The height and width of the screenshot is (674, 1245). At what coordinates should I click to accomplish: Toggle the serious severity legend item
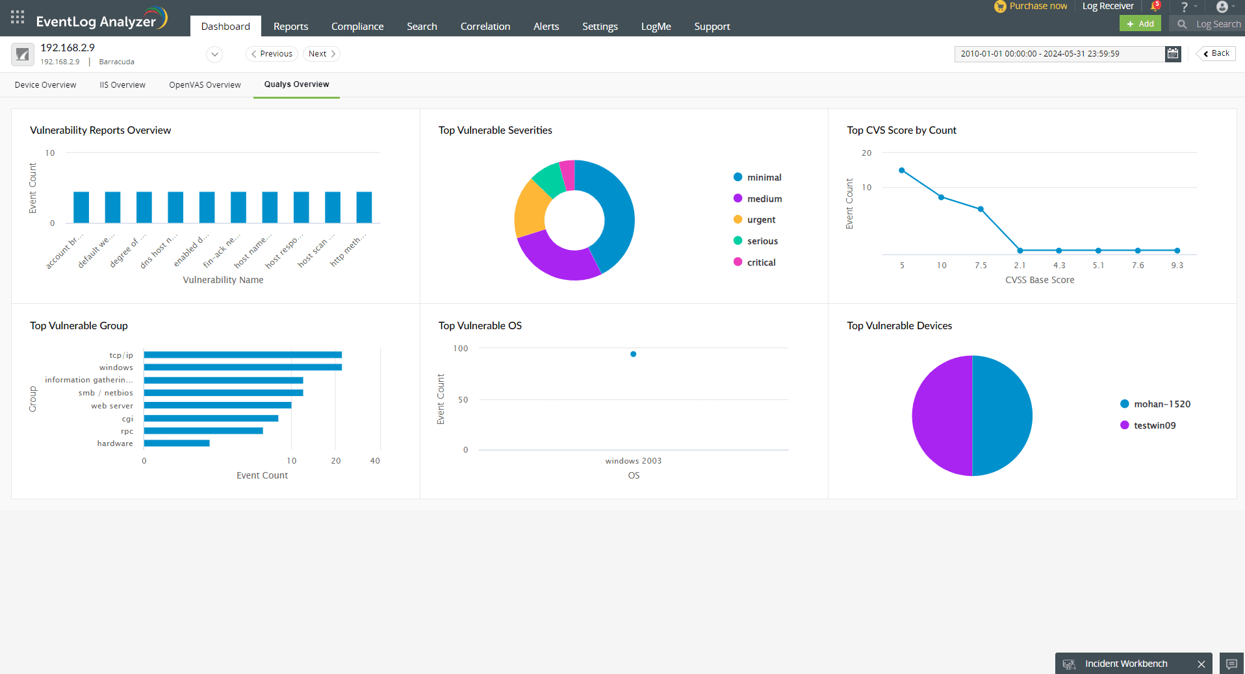[756, 241]
